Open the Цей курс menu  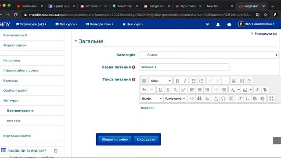(x=133, y=24)
